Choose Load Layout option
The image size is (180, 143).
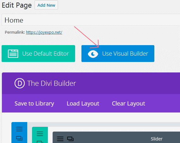(83, 104)
